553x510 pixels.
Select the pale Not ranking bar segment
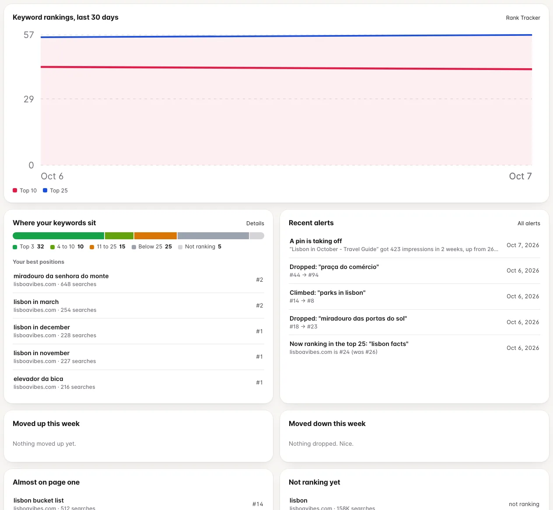257,236
